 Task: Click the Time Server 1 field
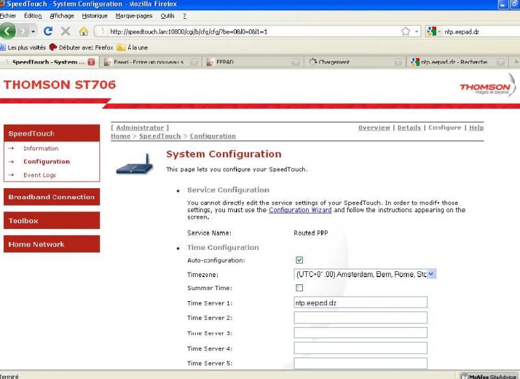coord(361,302)
